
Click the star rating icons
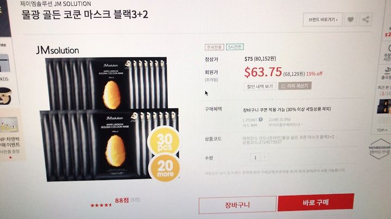[x=101, y=205]
